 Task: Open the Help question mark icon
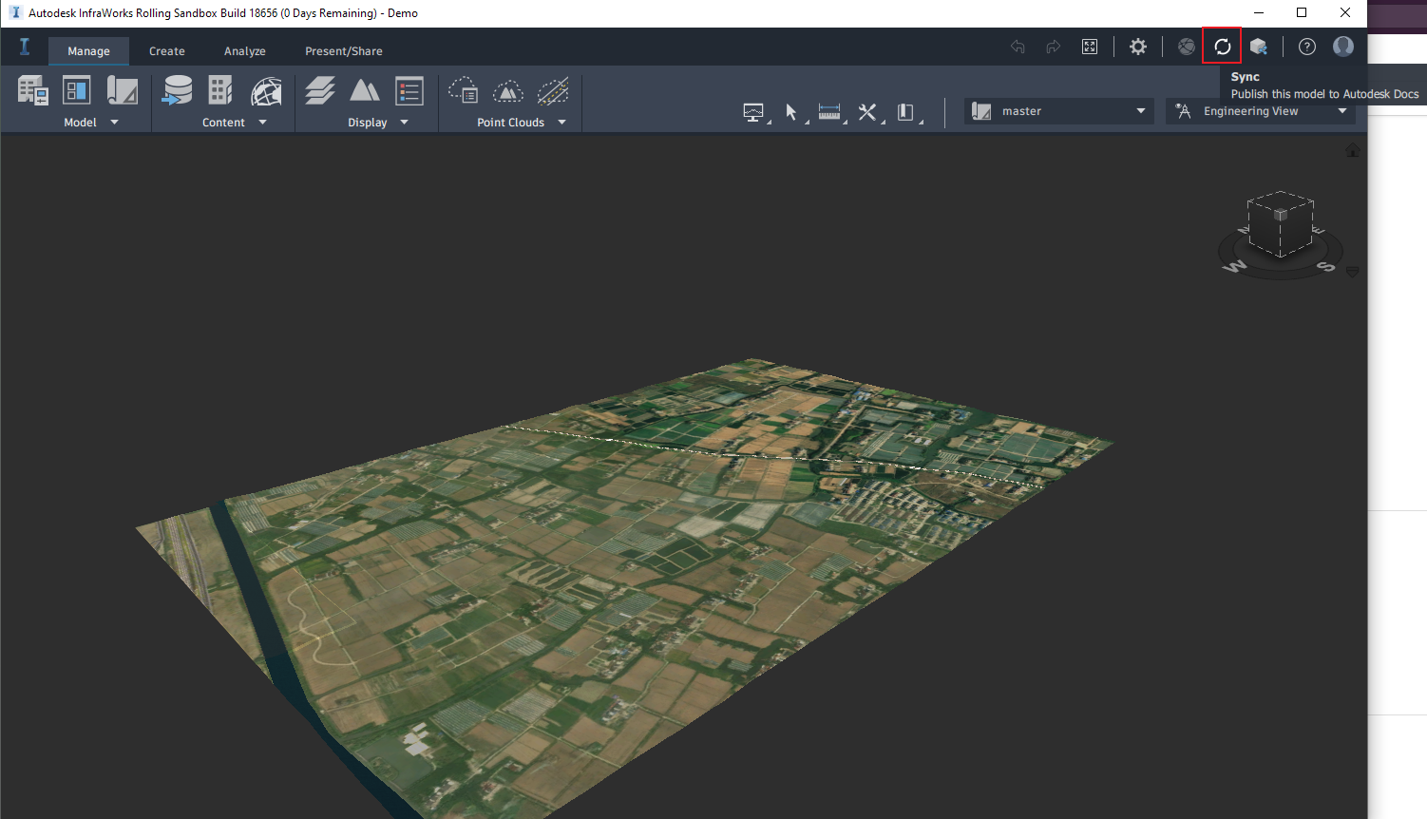[x=1307, y=47]
